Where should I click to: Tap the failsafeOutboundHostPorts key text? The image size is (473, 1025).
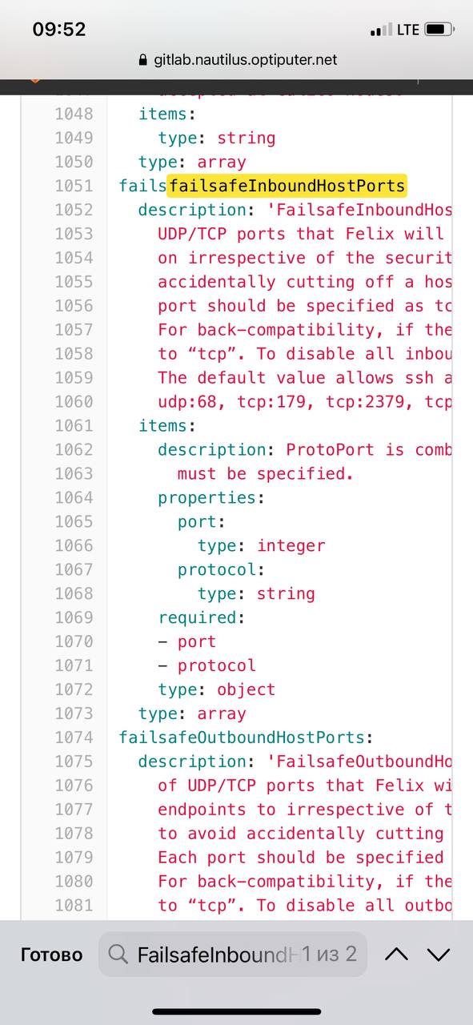click(x=242, y=738)
